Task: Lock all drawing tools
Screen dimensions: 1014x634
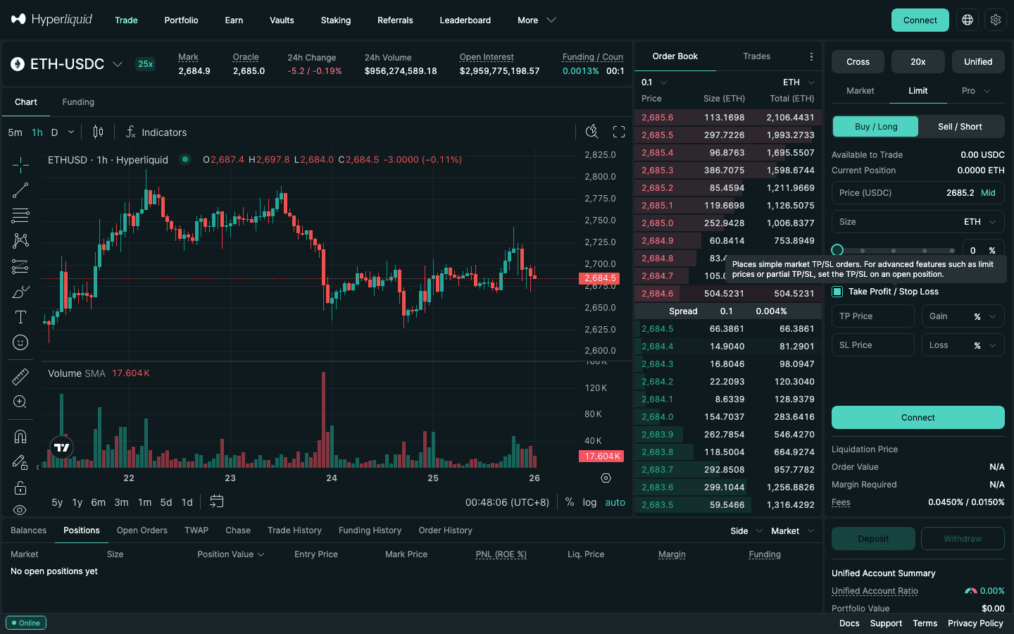Action: pyautogui.click(x=20, y=487)
